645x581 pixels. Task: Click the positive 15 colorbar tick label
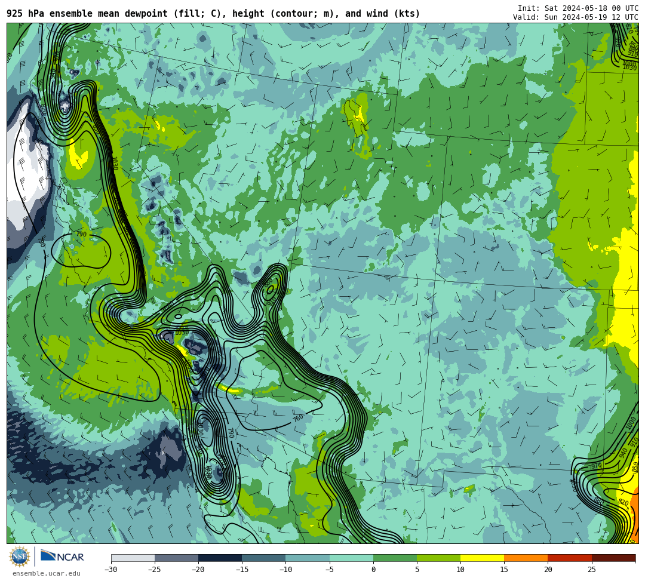pyautogui.click(x=504, y=570)
